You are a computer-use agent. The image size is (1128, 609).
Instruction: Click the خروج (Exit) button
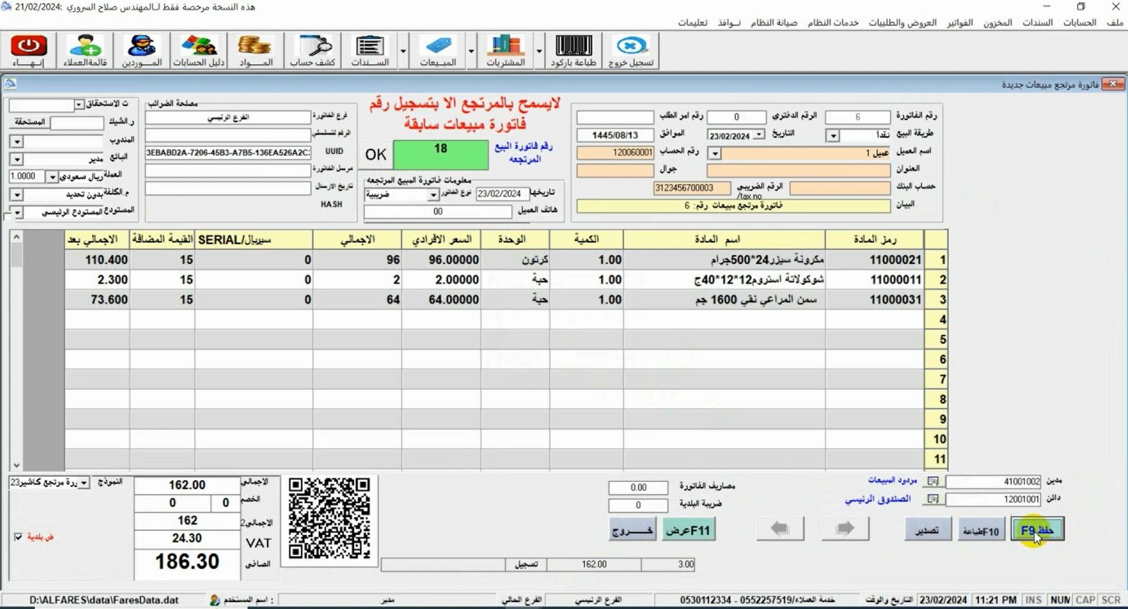click(632, 529)
